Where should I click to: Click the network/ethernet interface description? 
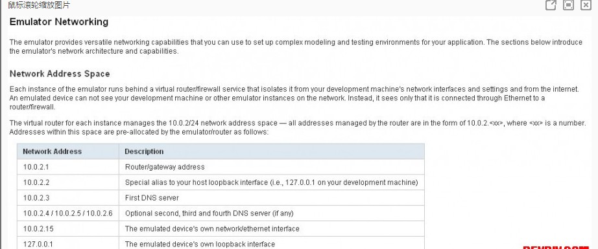212,229
